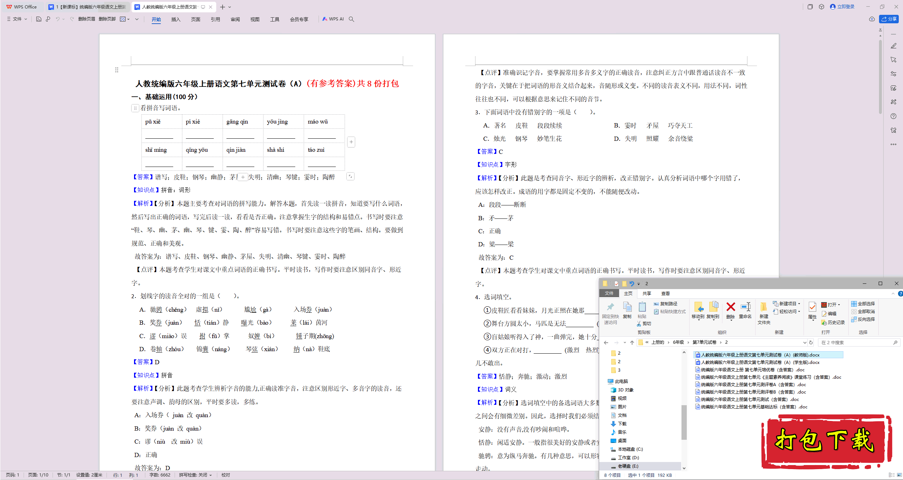
Task: Select file 人教统编版…测试卷 (A) (学生版).docx
Action: coord(757,362)
